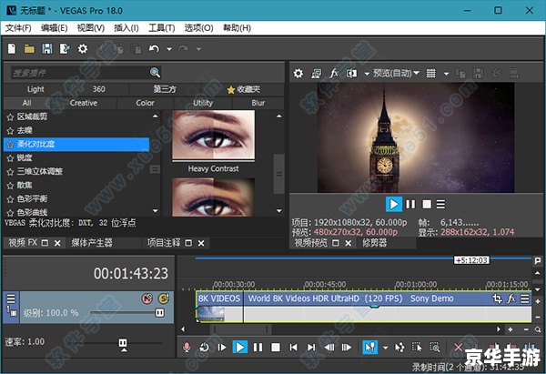The image size is (546, 374).
Task: Select the Color filter category
Action: point(145,103)
